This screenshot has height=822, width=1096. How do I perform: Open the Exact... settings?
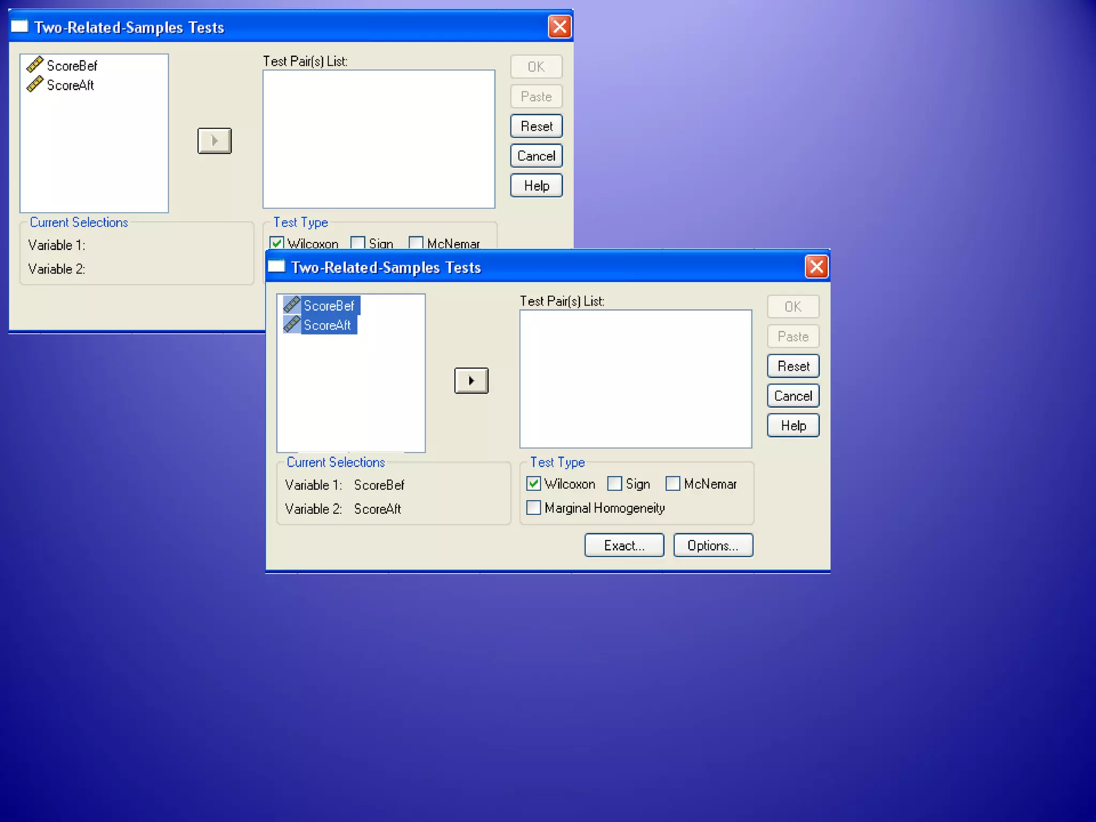coord(624,545)
